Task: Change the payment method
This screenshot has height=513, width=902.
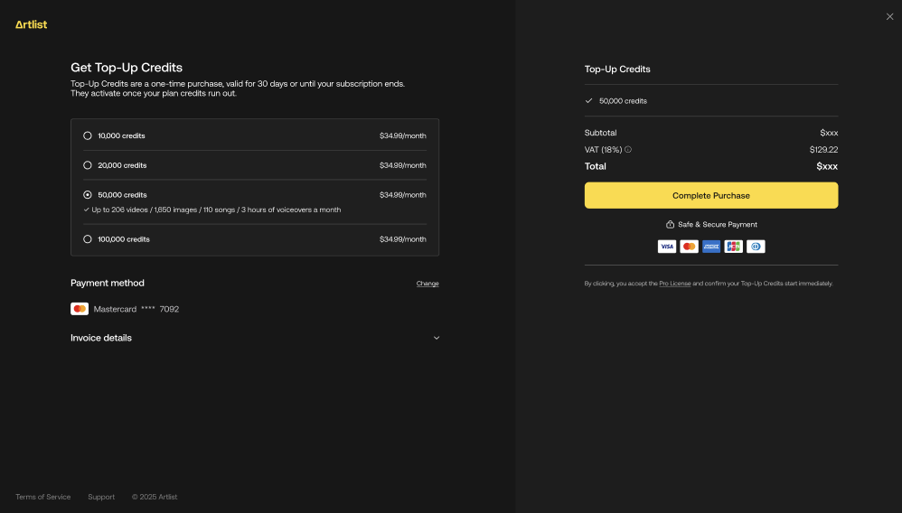Action: click(x=428, y=284)
